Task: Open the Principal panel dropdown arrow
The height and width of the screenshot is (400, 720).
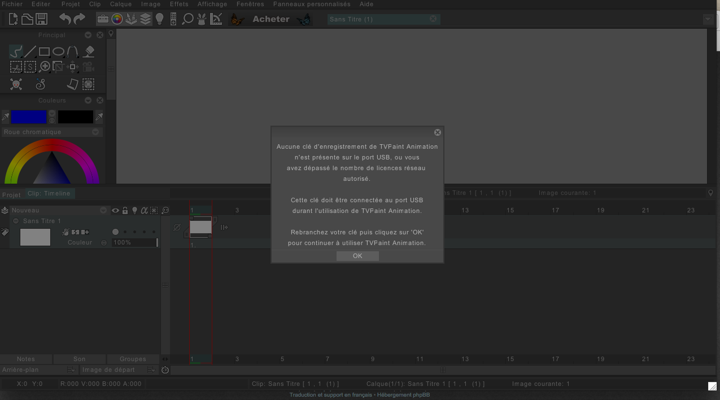Action: [89, 35]
